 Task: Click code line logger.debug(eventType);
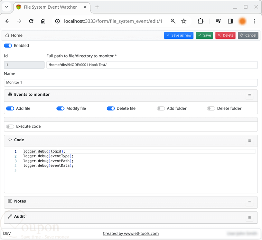(x=48, y=156)
